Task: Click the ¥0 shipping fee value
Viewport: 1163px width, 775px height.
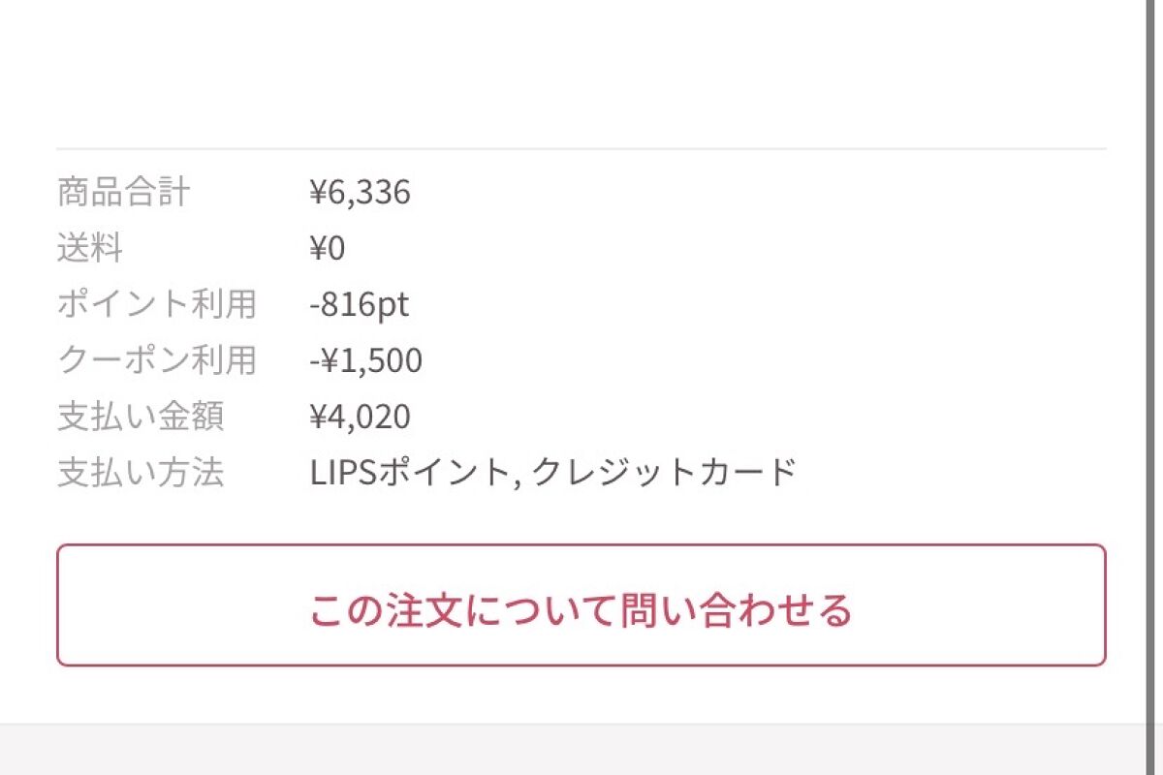Action: [x=328, y=249]
